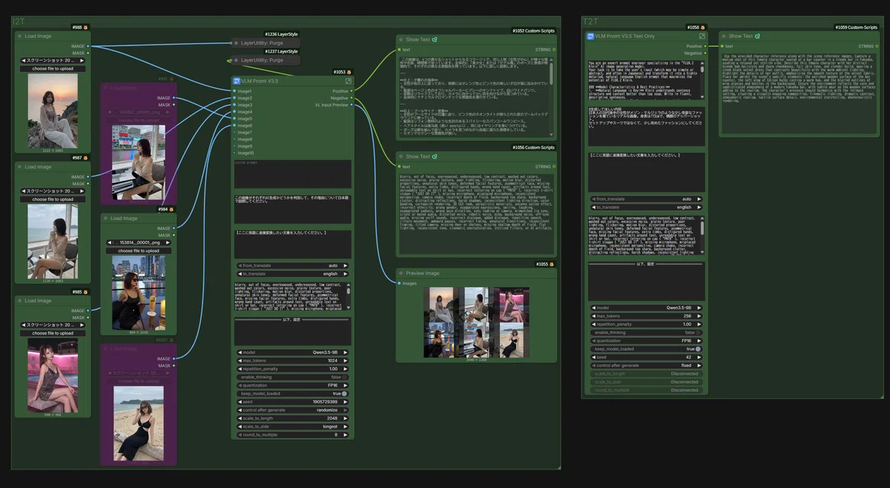The image size is (890, 488).
Task: Select the T2T group title
Action: point(590,22)
